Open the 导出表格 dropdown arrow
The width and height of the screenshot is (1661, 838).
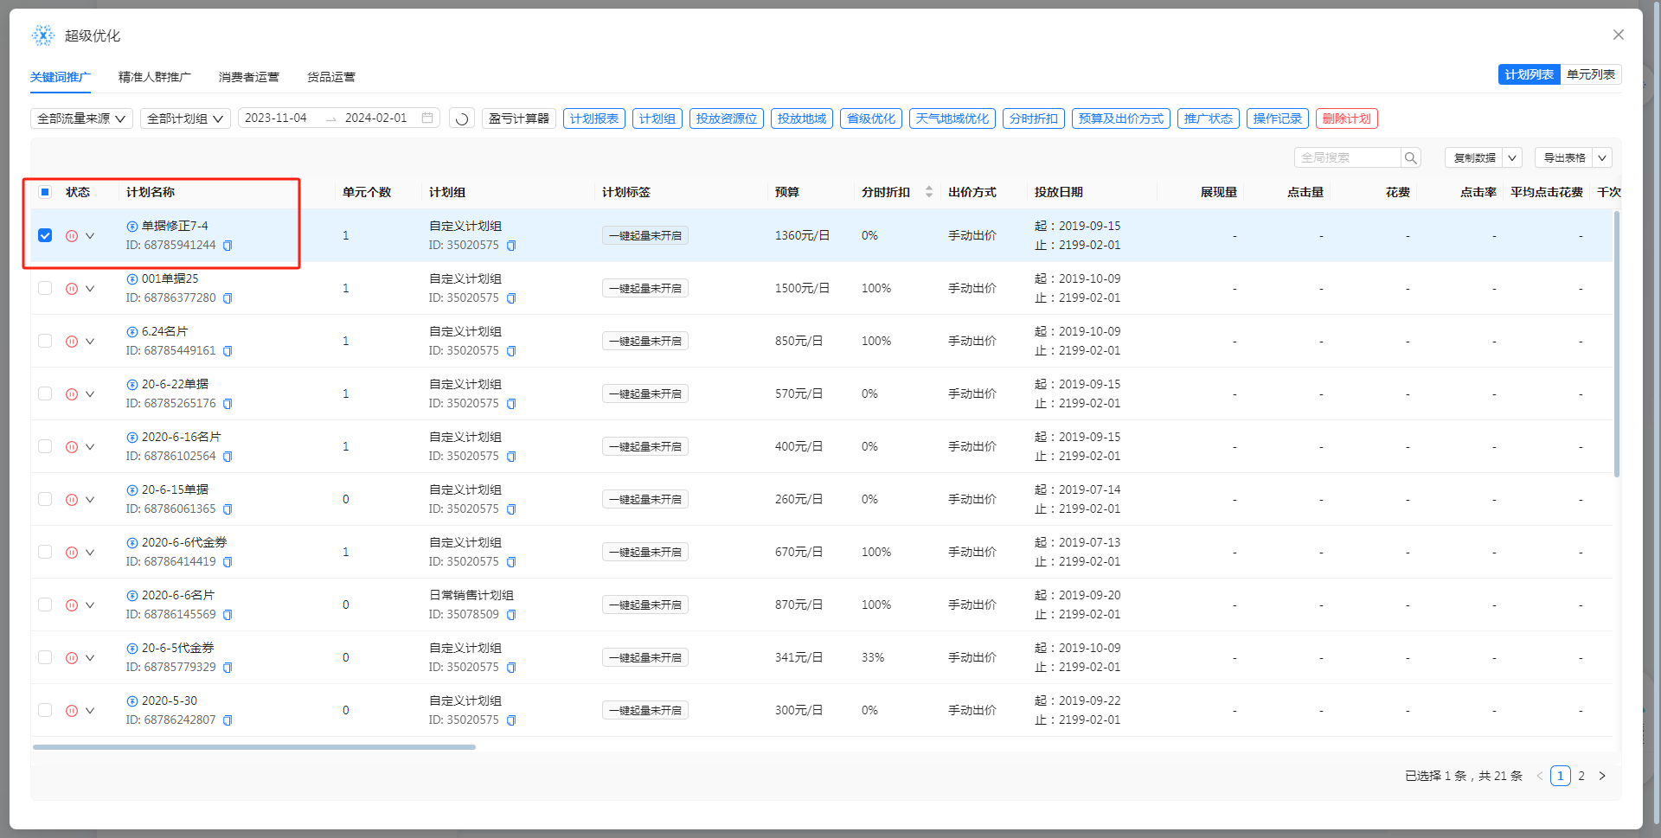1602,157
